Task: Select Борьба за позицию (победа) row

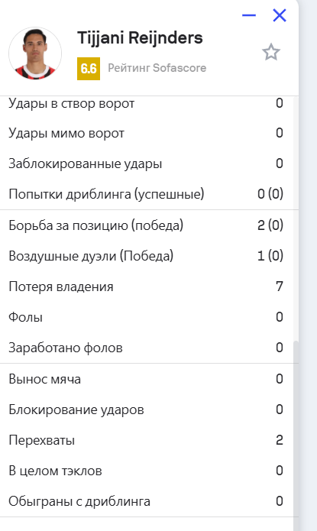Action: (146, 225)
